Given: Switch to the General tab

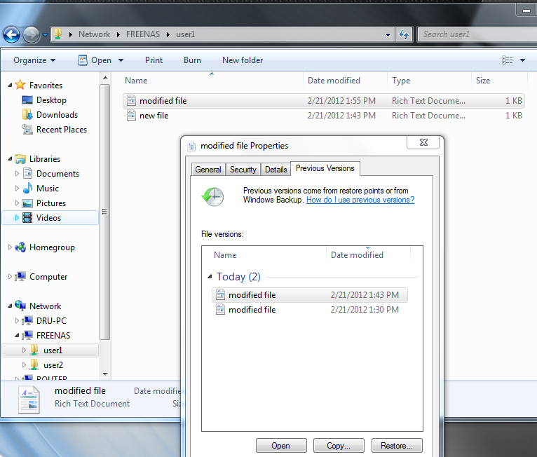Looking at the screenshot, I should [208, 170].
